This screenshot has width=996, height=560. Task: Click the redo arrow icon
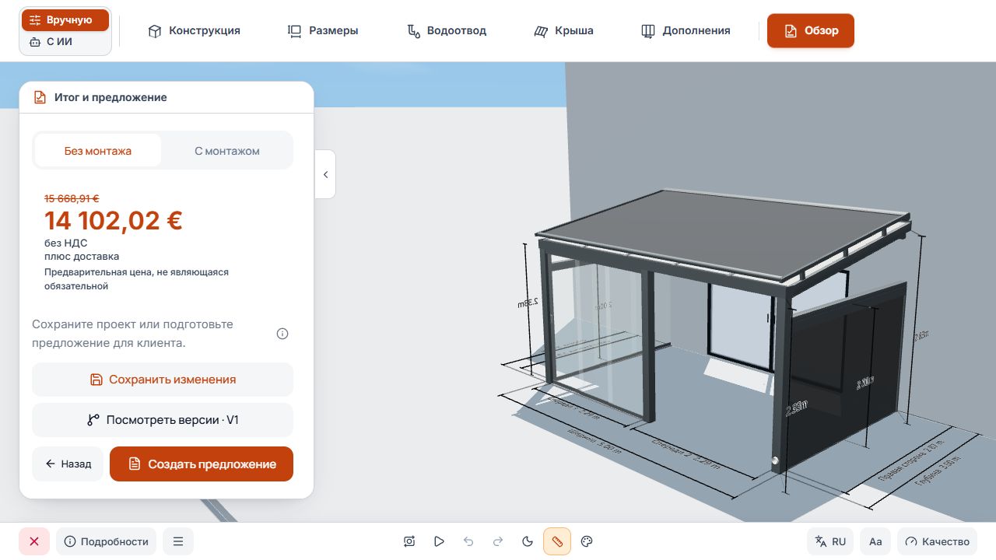pos(498,541)
